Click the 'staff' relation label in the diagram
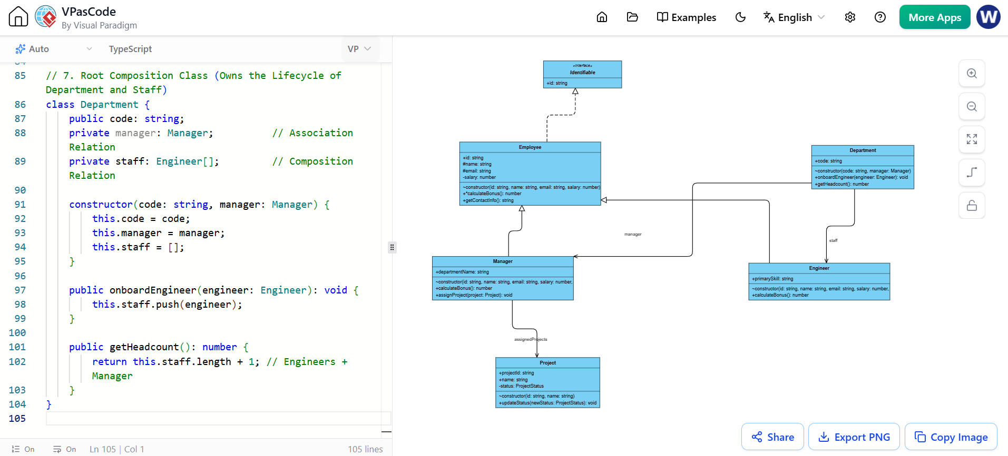1008x456 pixels. click(x=833, y=240)
